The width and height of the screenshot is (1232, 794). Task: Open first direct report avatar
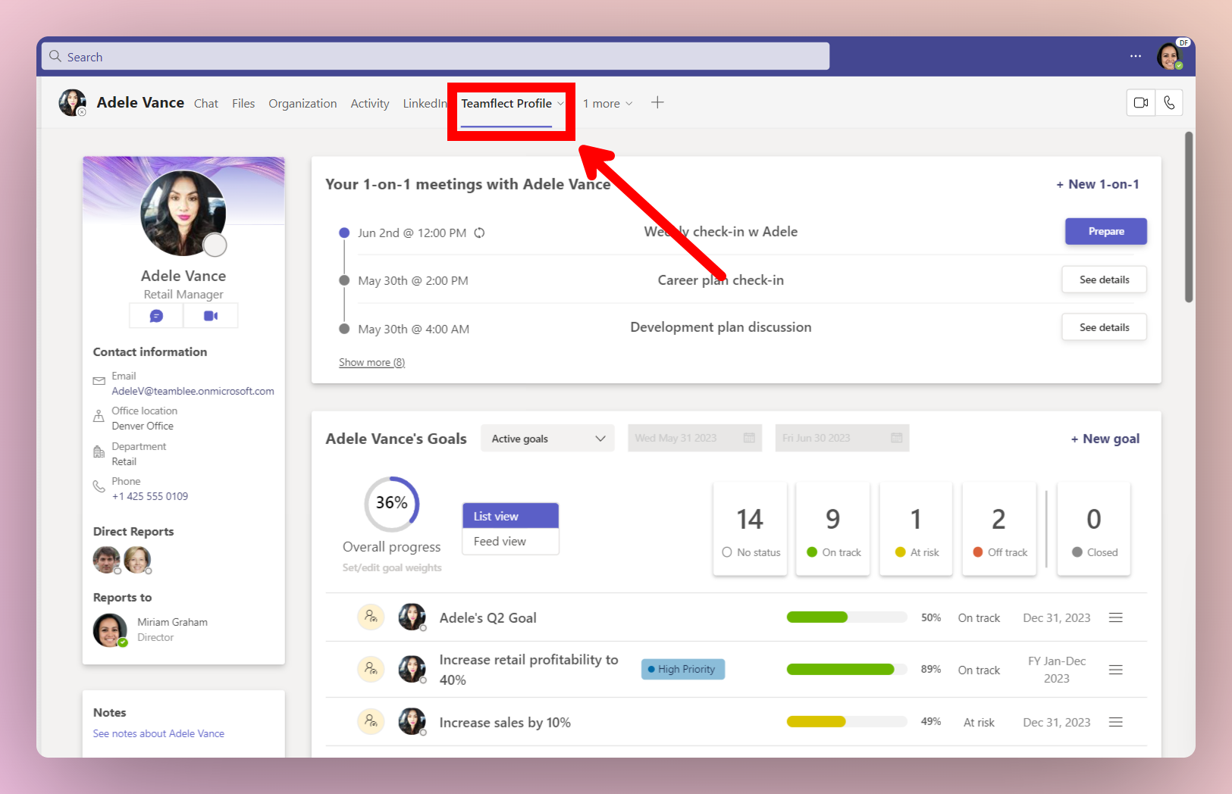[107, 560]
